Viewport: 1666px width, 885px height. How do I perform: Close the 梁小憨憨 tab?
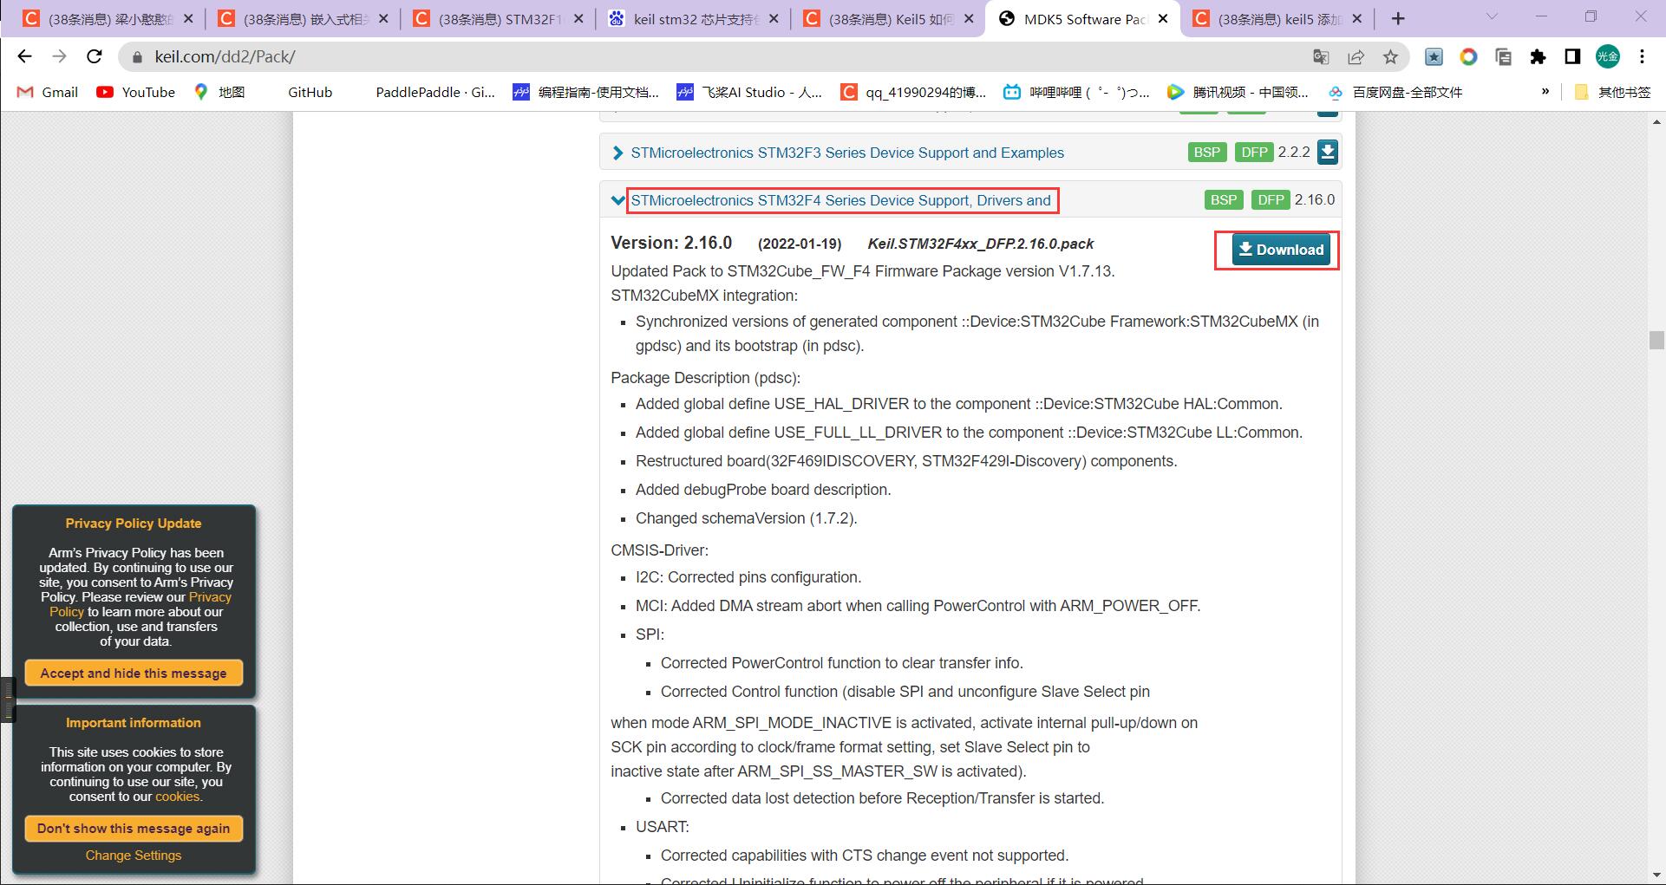(x=189, y=19)
